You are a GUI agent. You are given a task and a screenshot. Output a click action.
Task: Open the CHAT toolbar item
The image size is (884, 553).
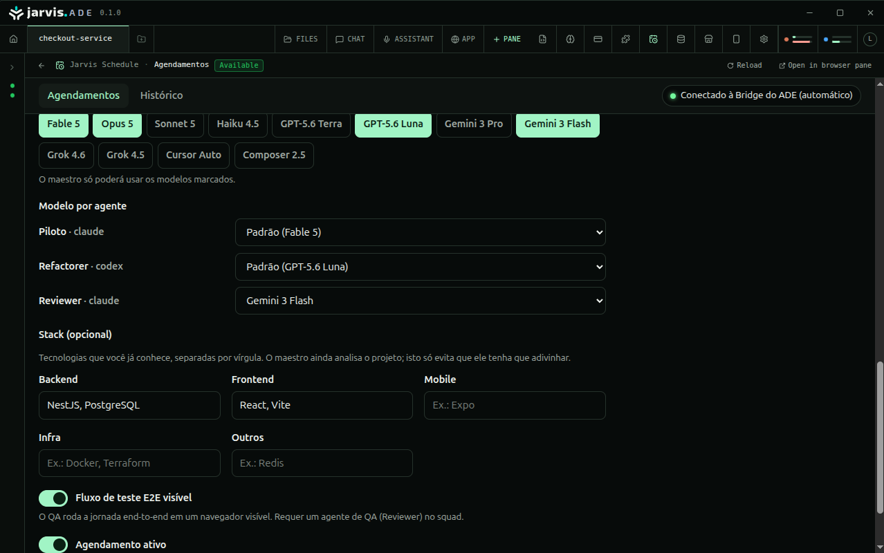coord(350,39)
